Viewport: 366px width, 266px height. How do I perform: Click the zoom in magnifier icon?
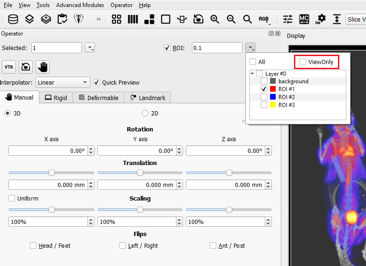tap(215, 19)
